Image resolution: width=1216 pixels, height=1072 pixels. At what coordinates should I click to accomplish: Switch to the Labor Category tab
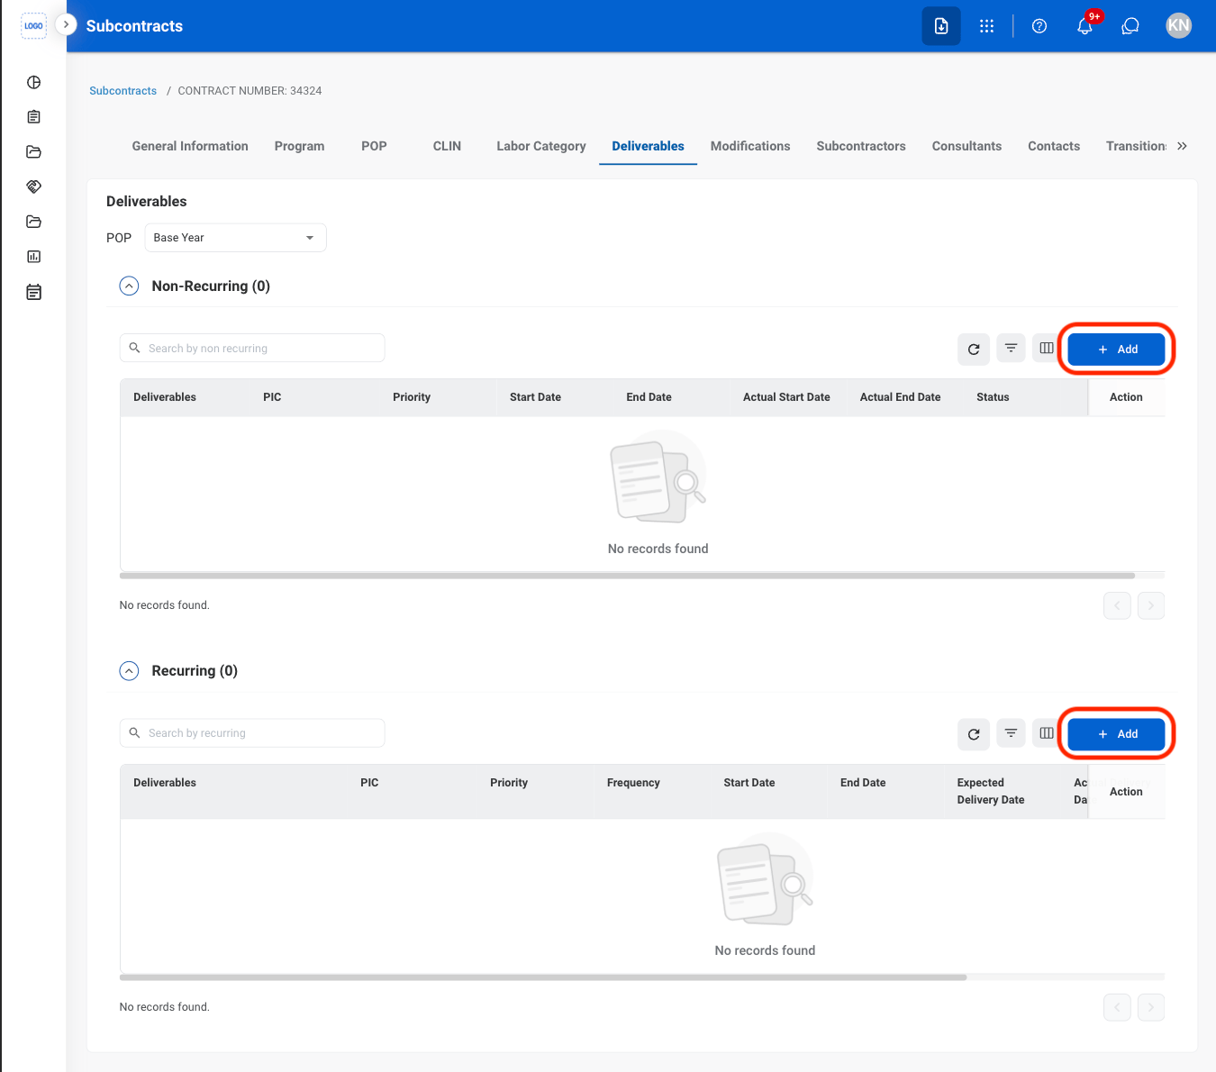click(x=541, y=146)
